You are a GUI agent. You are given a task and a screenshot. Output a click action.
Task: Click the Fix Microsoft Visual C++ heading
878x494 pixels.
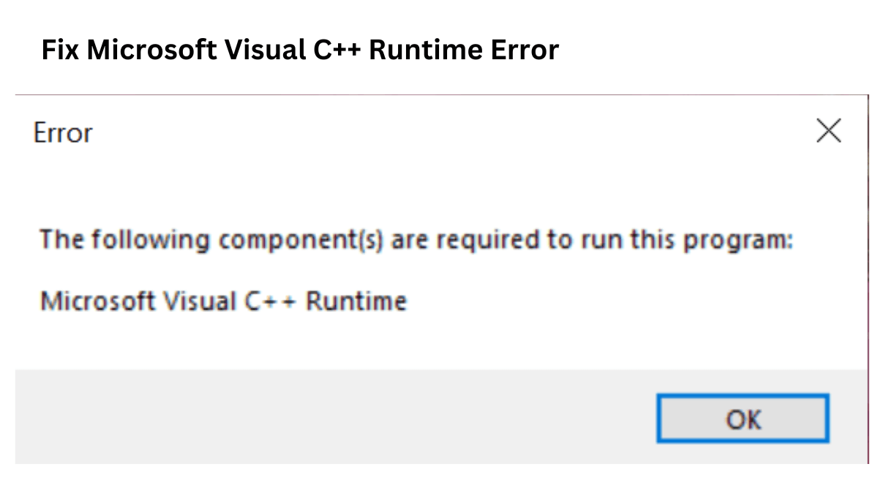click(300, 49)
